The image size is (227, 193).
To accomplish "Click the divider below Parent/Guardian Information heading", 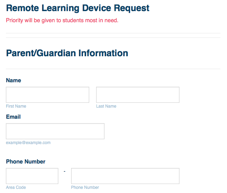I will (113, 69).
